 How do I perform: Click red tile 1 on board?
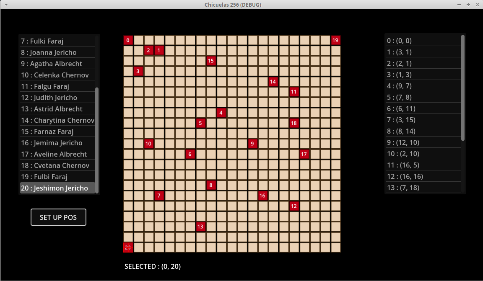click(159, 50)
